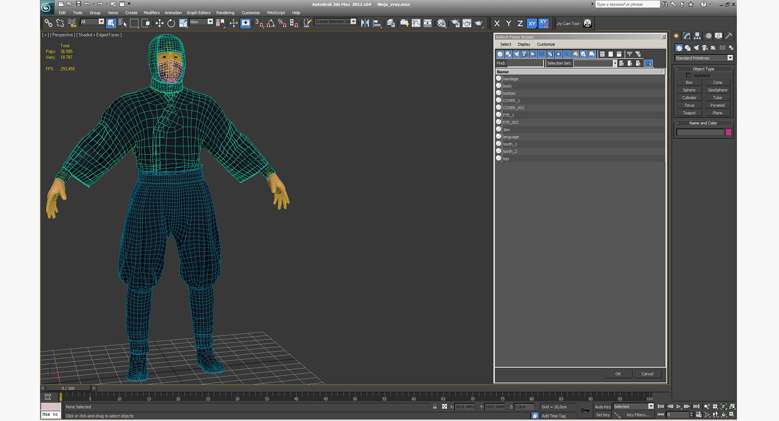Viewport: 779px width, 421px height.
Task: Click the Teapot object type button
Action: click(x=689, y=113)
